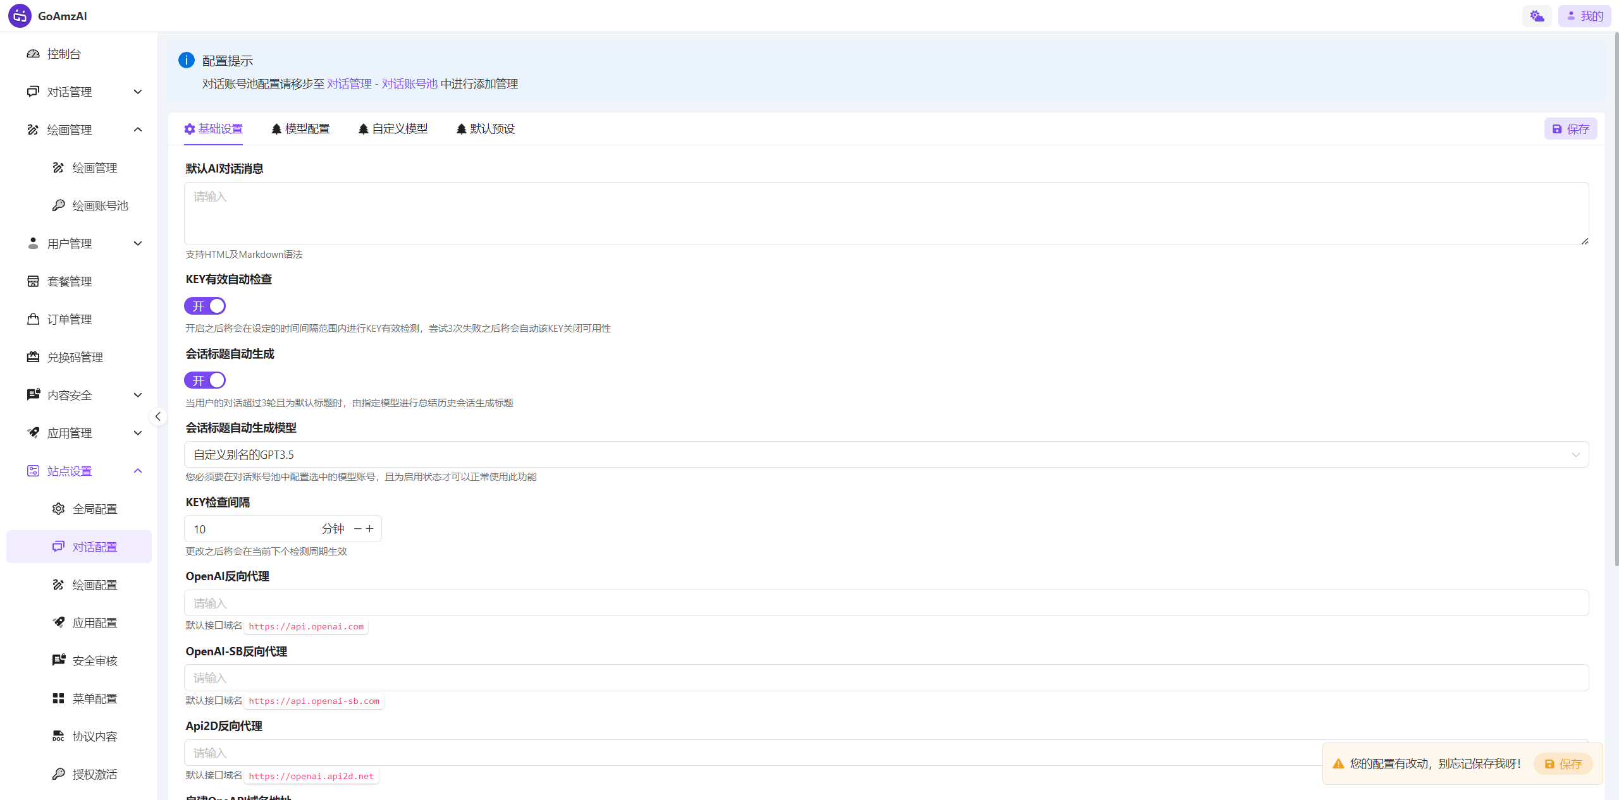Follow 对话管理 - 对话账号池 link

pyautogui.click(x=382, y=84)
